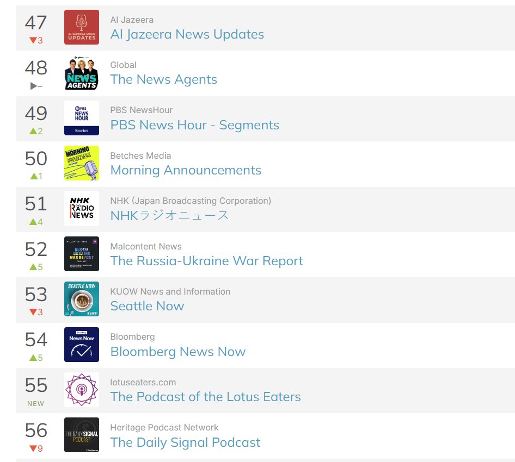Click the gray no-change arrow under rank 48
Image resolution: width=515 pixels, height=462 pixels.
(x=36, y=86)
